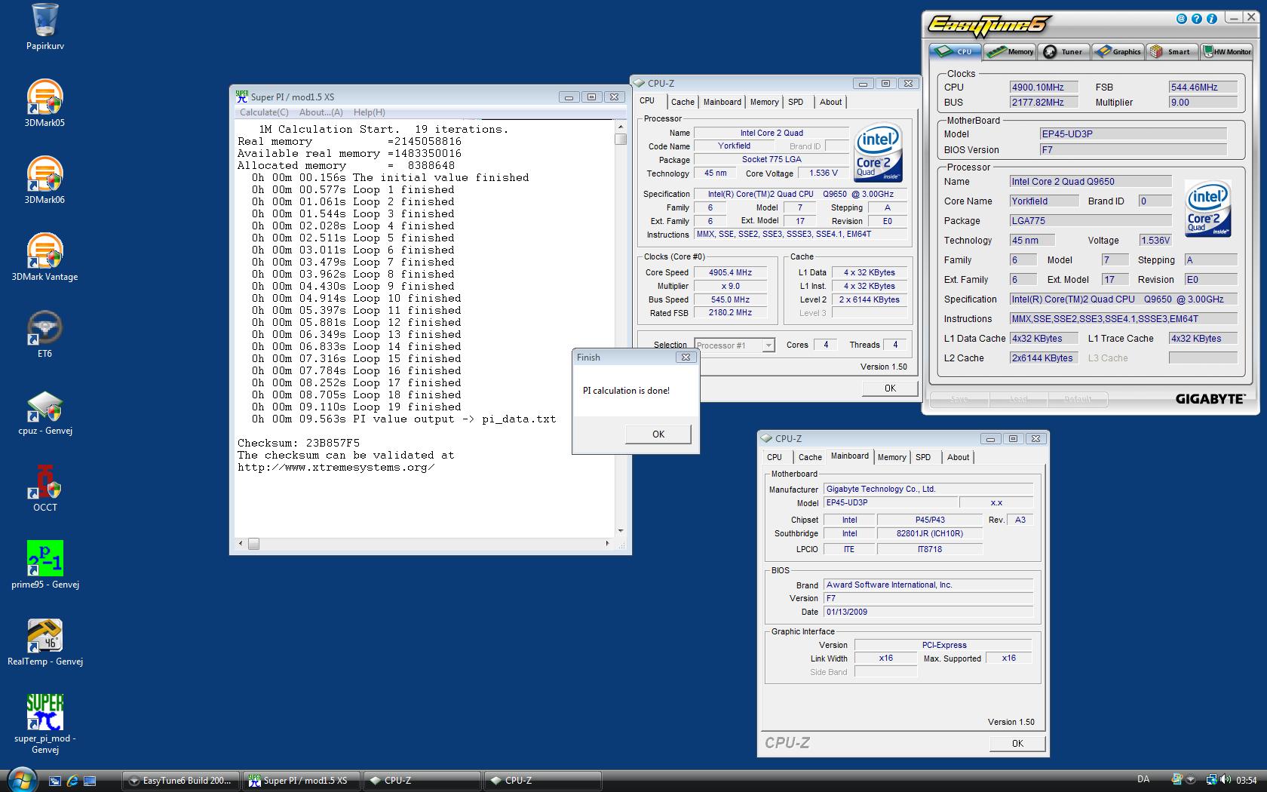Open the Papirkurv recycle bin icon

(44, 26)
